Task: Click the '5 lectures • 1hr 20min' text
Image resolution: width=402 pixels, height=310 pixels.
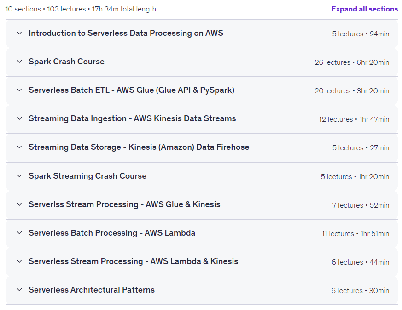Action: click(355, 177)
